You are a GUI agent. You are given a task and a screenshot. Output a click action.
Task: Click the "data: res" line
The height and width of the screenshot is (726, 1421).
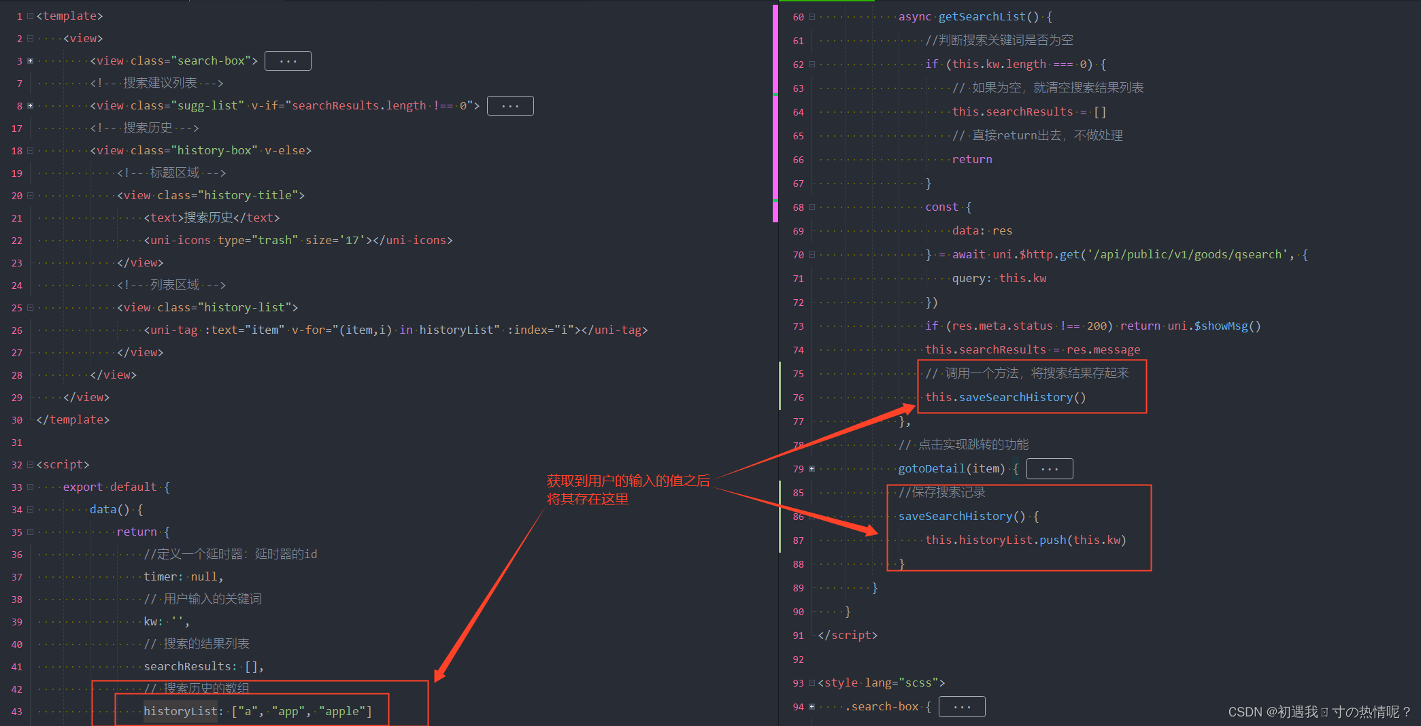pyautogui.click(x=982, y=230)
